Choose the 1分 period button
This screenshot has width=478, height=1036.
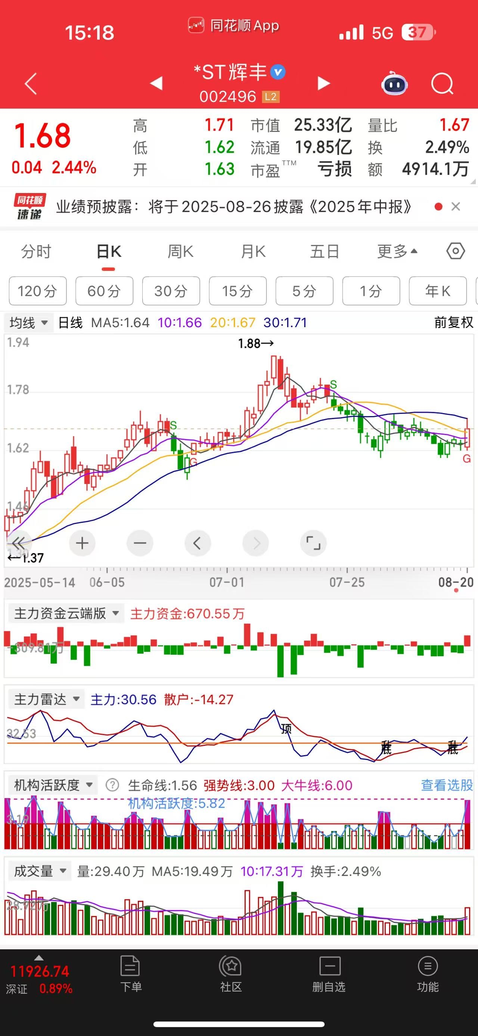point(372,291)
